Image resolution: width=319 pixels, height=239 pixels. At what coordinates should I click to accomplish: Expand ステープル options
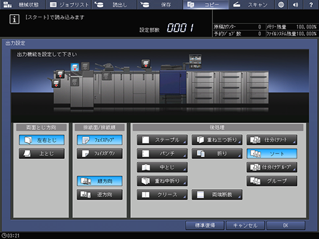[162, 140]
